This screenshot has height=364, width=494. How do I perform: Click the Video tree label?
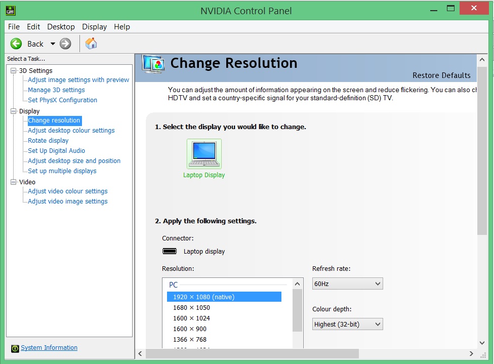click(x=27, y=182)
